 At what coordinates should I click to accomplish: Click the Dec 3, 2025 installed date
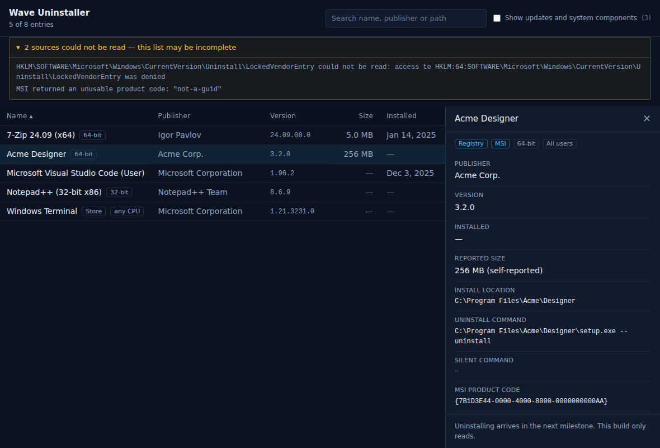click(410, 173)
